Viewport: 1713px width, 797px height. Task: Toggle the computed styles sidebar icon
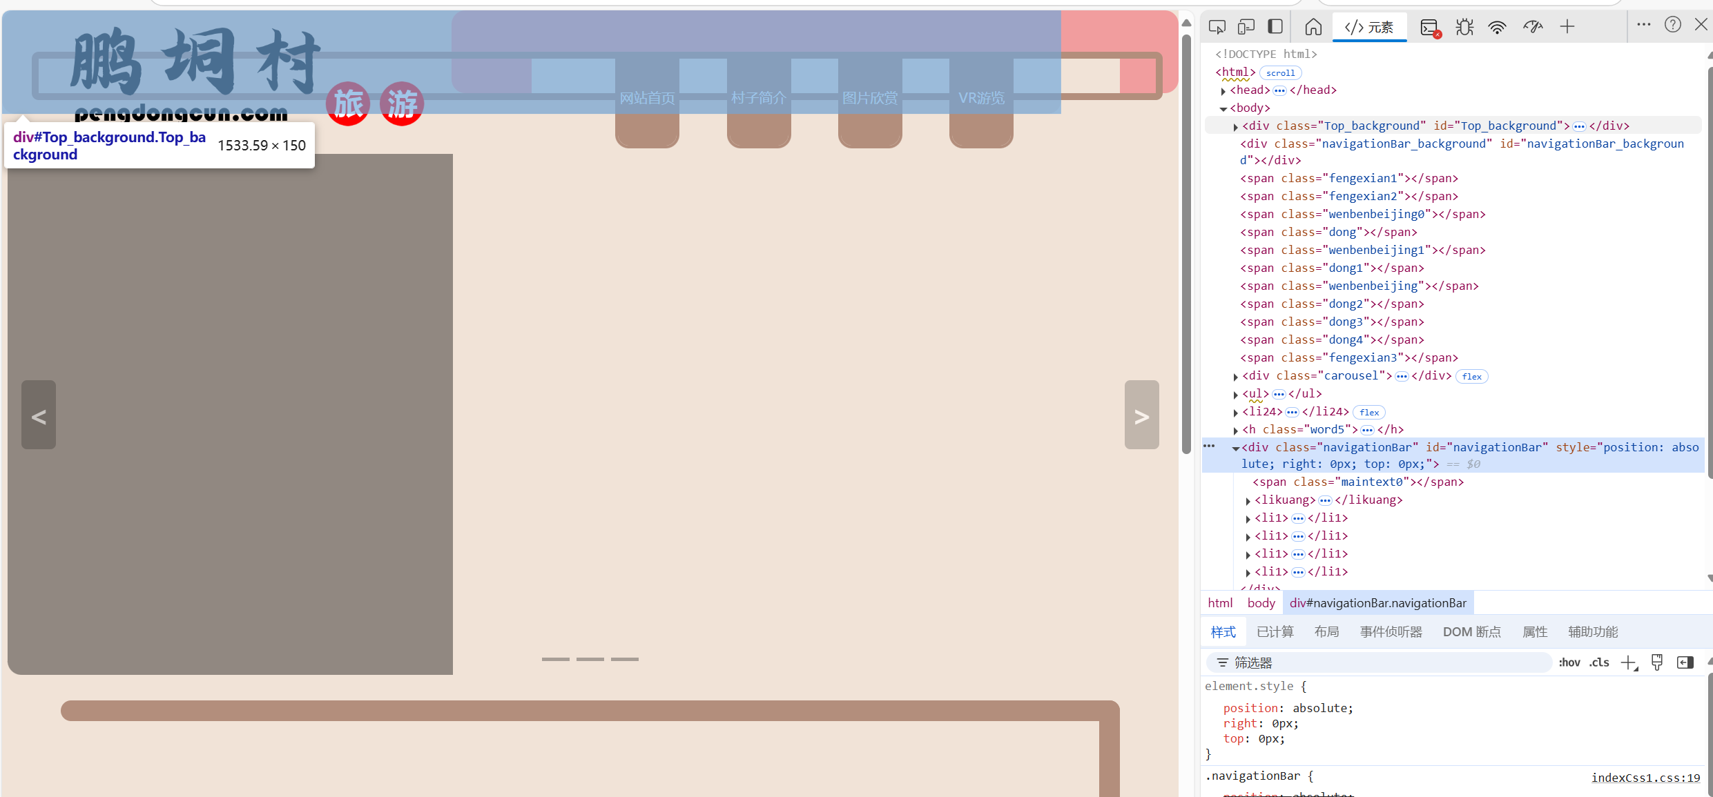[x=1685, y=662]
